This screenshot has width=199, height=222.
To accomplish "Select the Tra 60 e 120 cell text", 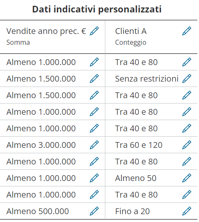I will [139, 145].
